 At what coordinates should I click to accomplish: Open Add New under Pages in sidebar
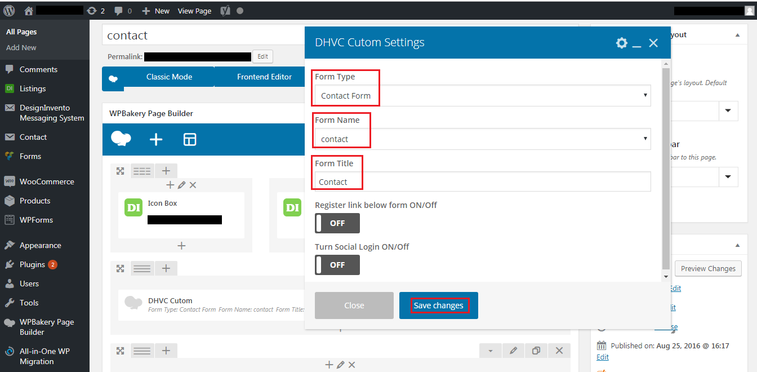pos(21,48)
